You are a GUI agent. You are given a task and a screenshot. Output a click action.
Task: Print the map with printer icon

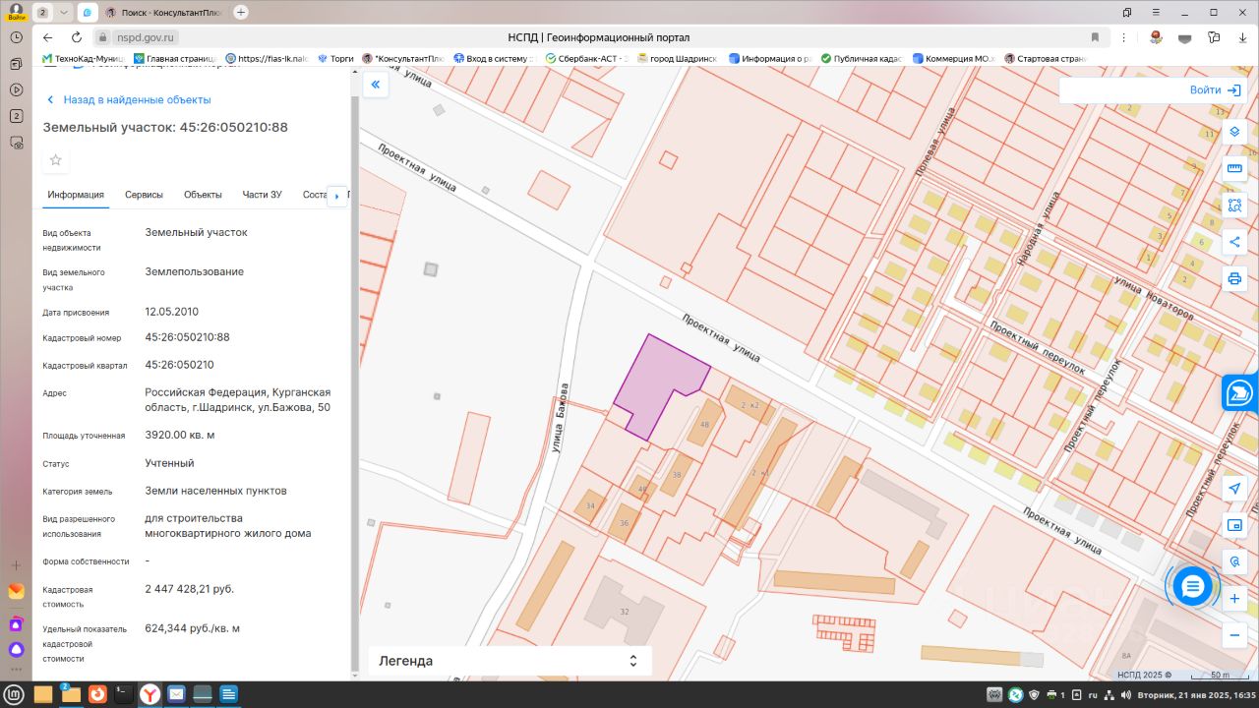pyautogui.click(x=1234, y=278)
